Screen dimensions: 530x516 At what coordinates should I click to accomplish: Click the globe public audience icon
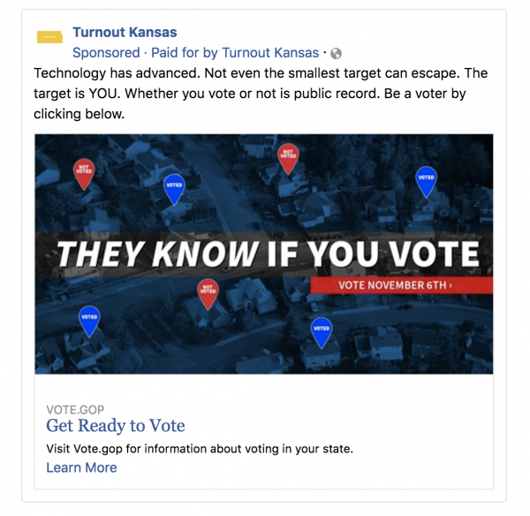tap(336, 54)
